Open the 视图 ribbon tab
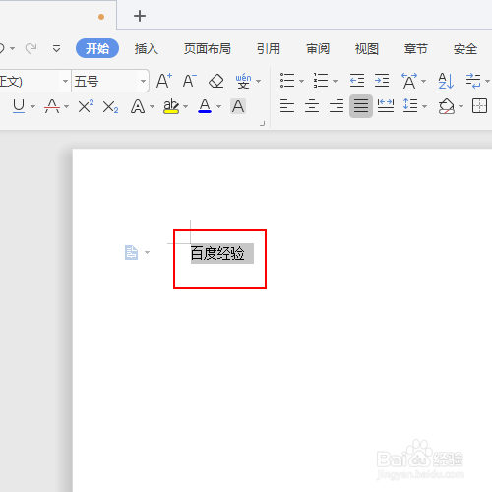 [367, 49]
